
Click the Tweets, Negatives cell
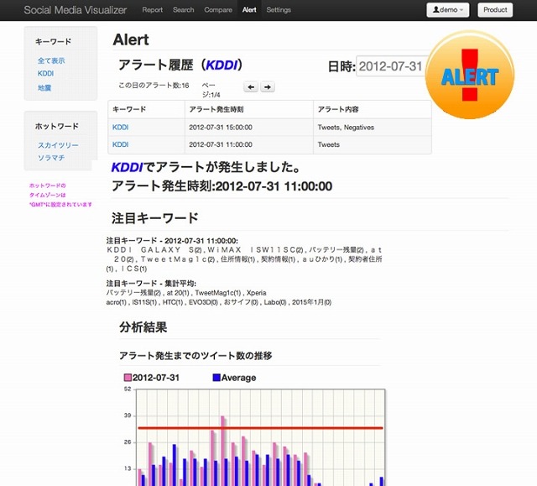tap(373, 128)
